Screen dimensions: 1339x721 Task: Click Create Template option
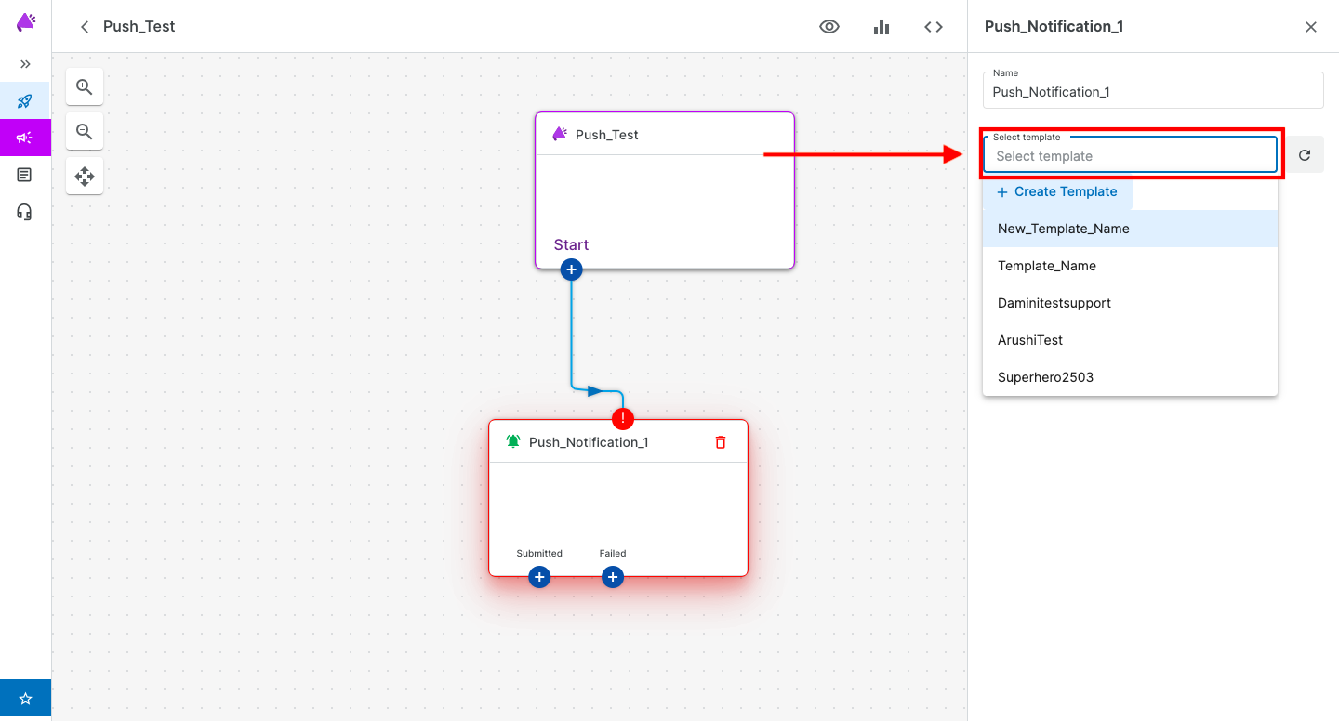1057,191
